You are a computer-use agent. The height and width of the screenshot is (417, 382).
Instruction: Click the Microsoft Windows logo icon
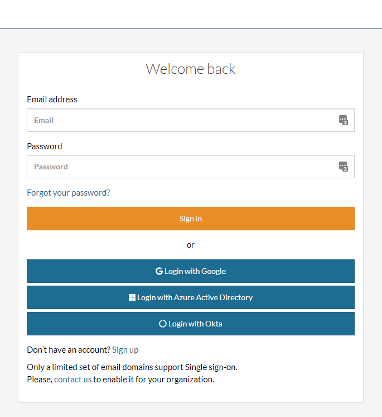tap(132, 297)
